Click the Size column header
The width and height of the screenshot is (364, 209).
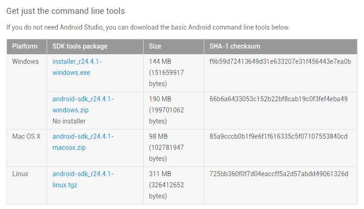[x=155, y=46]
